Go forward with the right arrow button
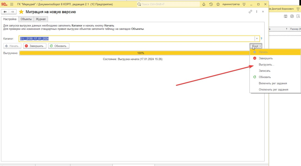The height and width of the screenshot is (166, 301). (13, 12)
